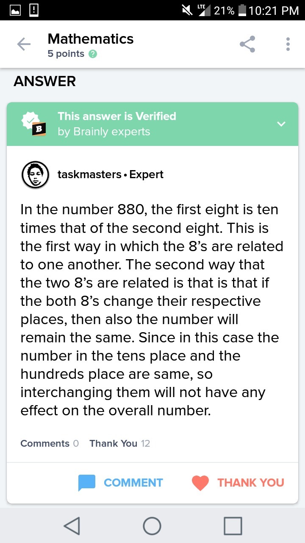This screenshot has width=305, height=543.
Task: Tap the green points help icon
Action: point(93,54)
